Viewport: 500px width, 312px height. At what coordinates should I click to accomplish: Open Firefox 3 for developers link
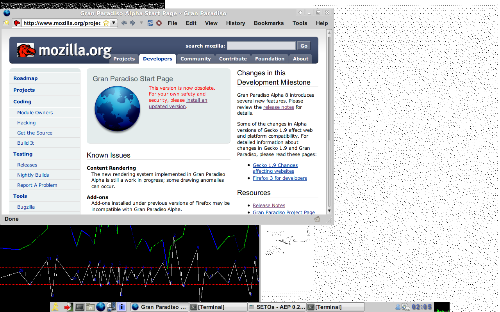pos(280,178)
